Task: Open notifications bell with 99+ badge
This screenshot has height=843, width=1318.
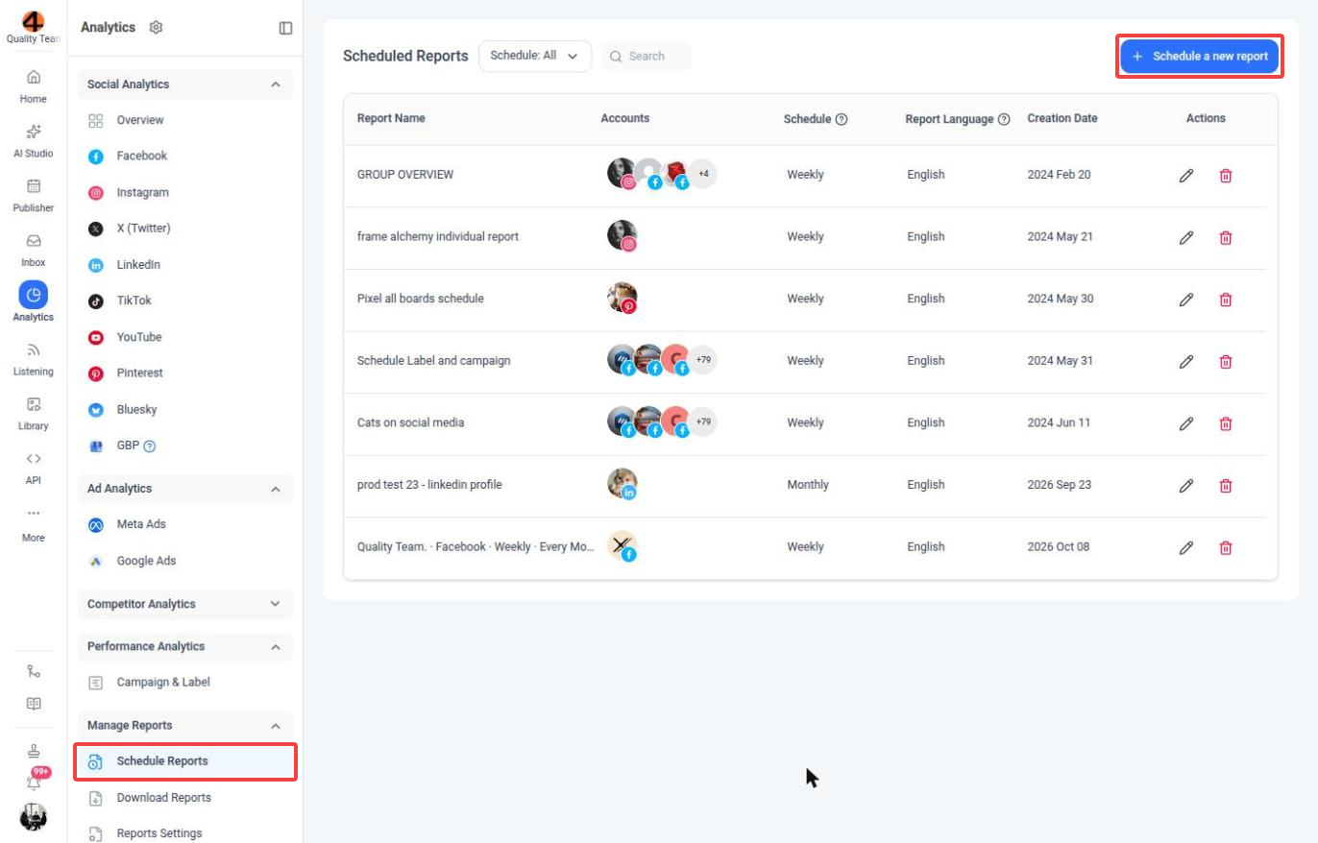Action: coord(35,782)
